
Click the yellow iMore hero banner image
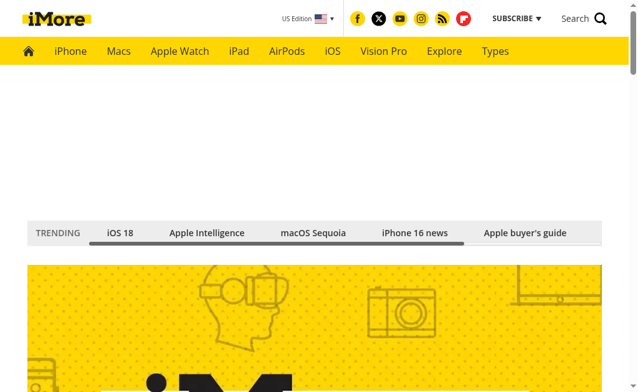(315, 328)
